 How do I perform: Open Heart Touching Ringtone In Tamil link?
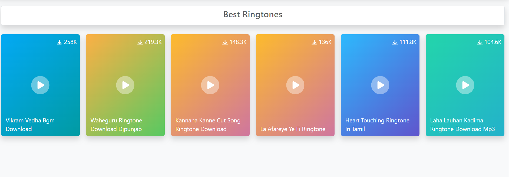click(377, 125)
